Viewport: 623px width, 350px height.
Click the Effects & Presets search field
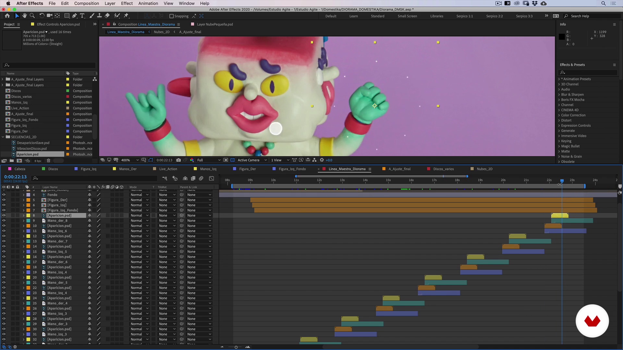(x=588, y=73)
